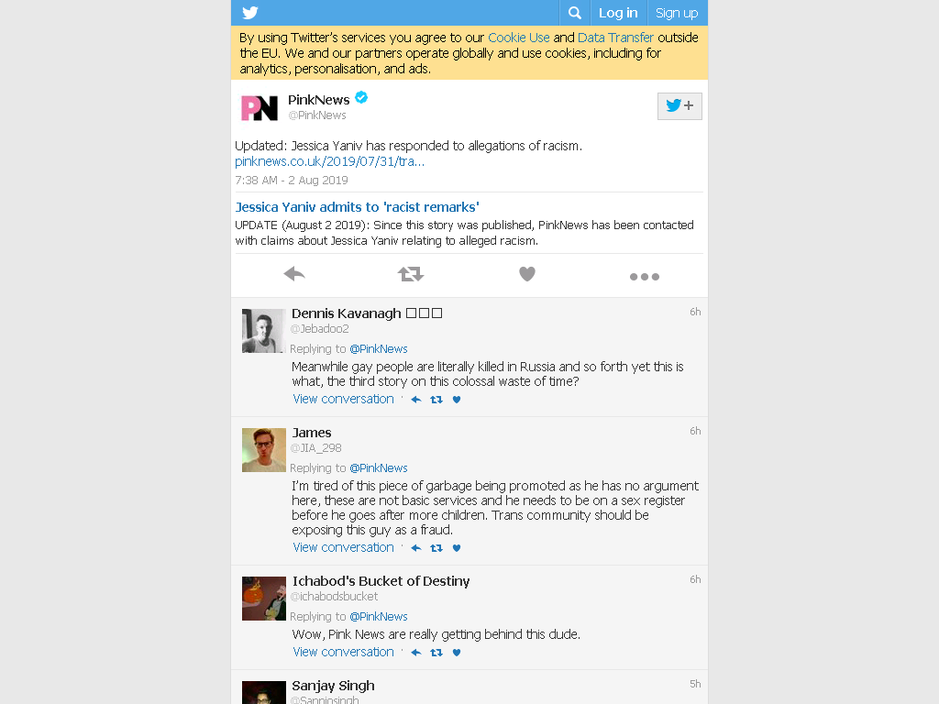This screenshot has width=939, height=704.
Task: Click the Twitter bird home icon
Action: point(250,13)
